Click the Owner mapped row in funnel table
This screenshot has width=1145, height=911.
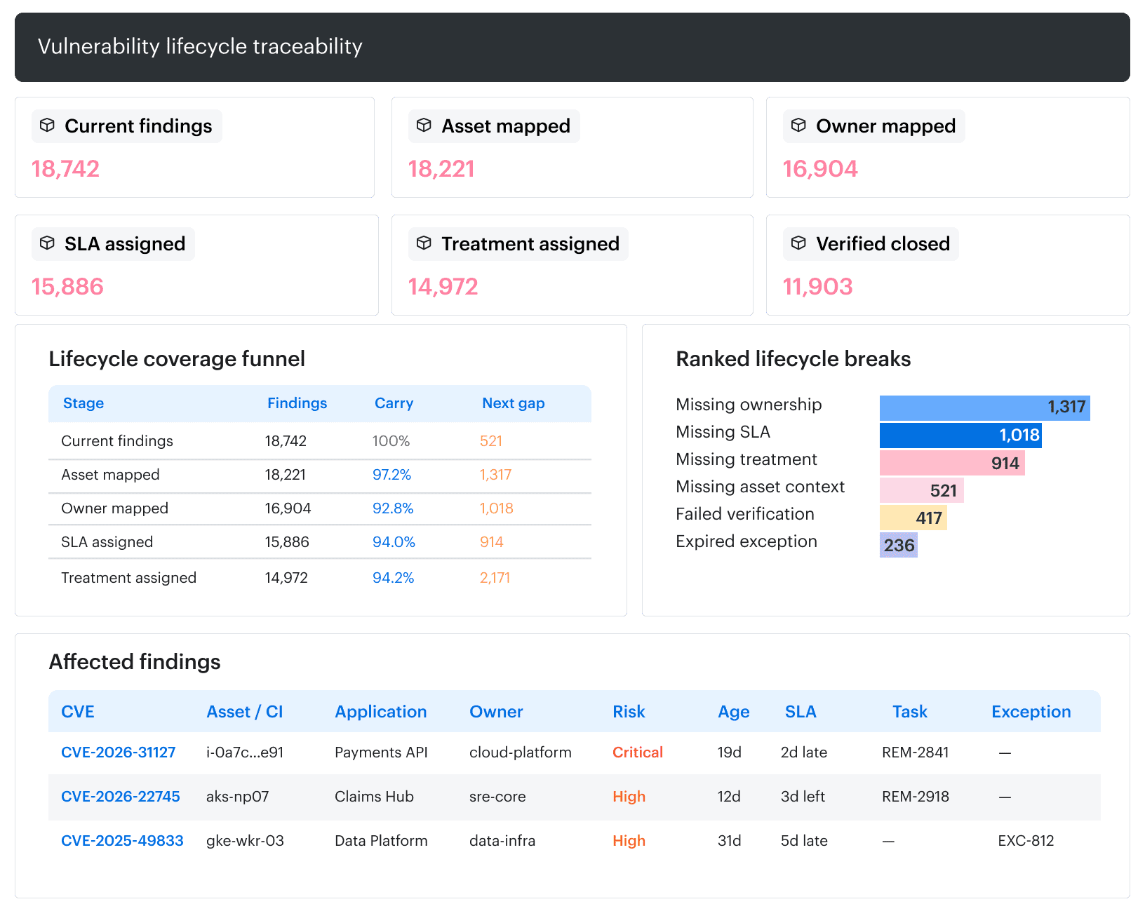tap(320, 508)
